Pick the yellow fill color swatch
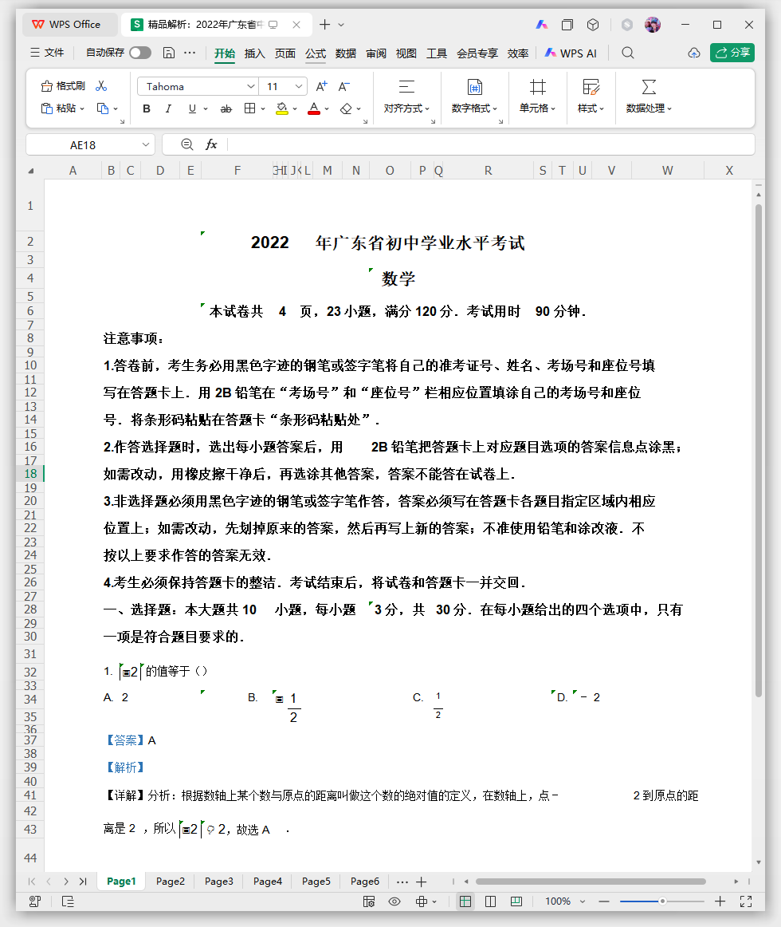The width and height of the screenshot is (781, 927). pos(282,108)
